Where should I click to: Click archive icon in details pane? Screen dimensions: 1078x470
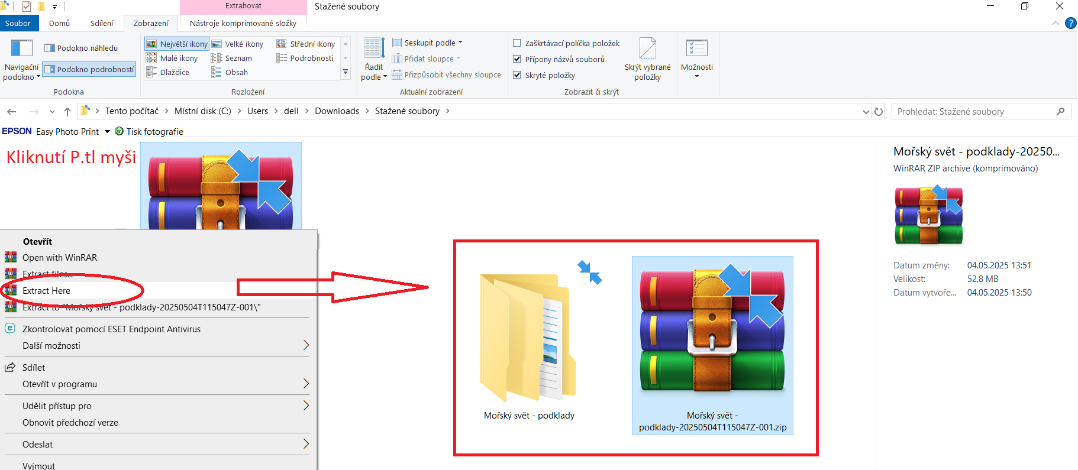pos(928,215)
